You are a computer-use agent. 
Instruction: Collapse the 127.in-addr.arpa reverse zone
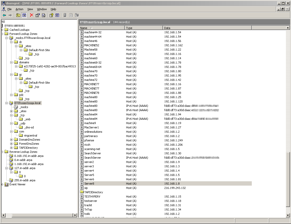[6, 168]
